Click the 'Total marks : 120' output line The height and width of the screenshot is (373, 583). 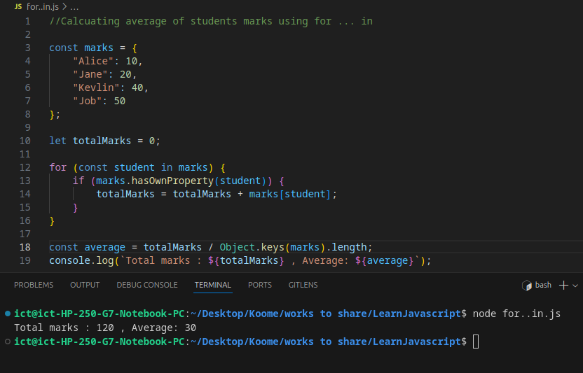pos(105,328)
